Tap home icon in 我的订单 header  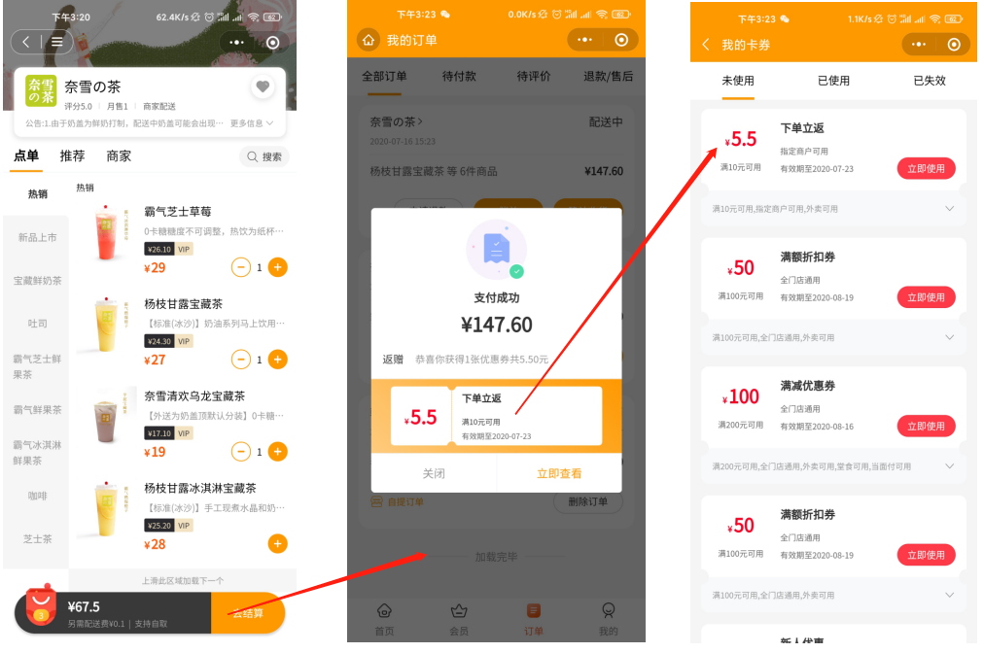coord(369,40)
